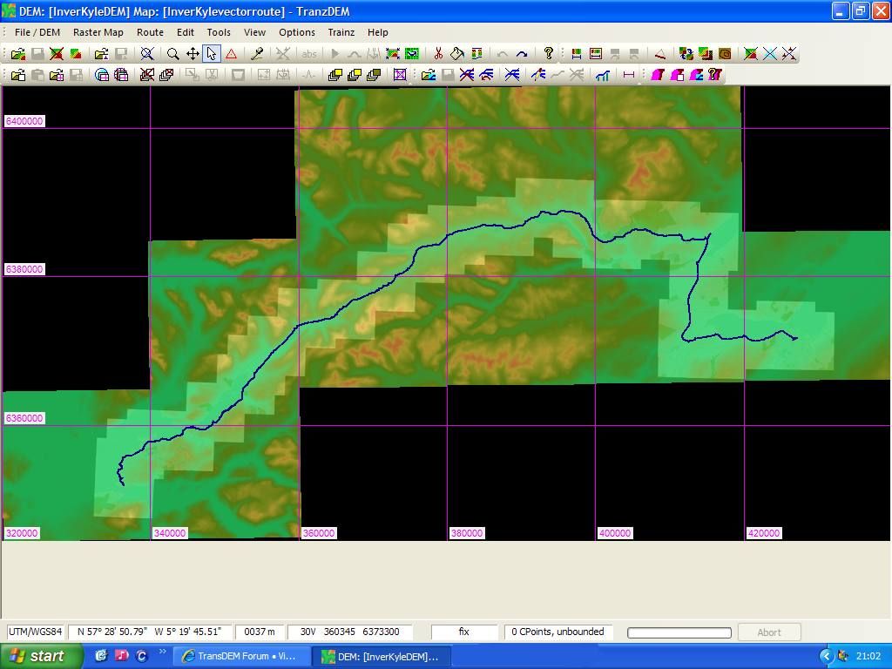This screenshot has height=669, width=892.
Task: Expand the quick launch chevron
Action: click(x=163, y=652)
